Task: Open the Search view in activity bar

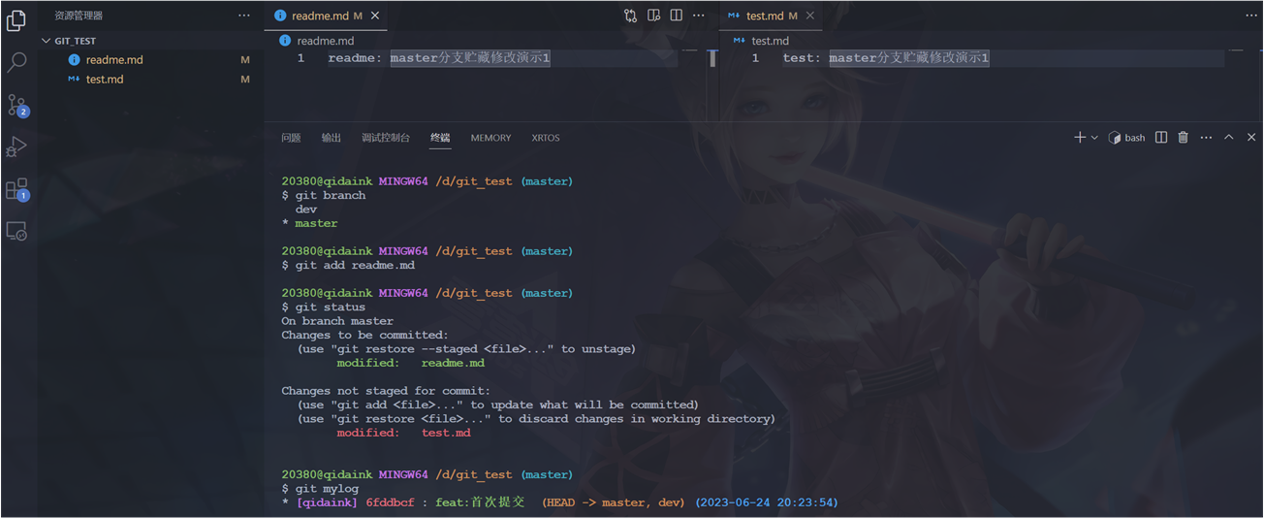Action: pos(16,63)
